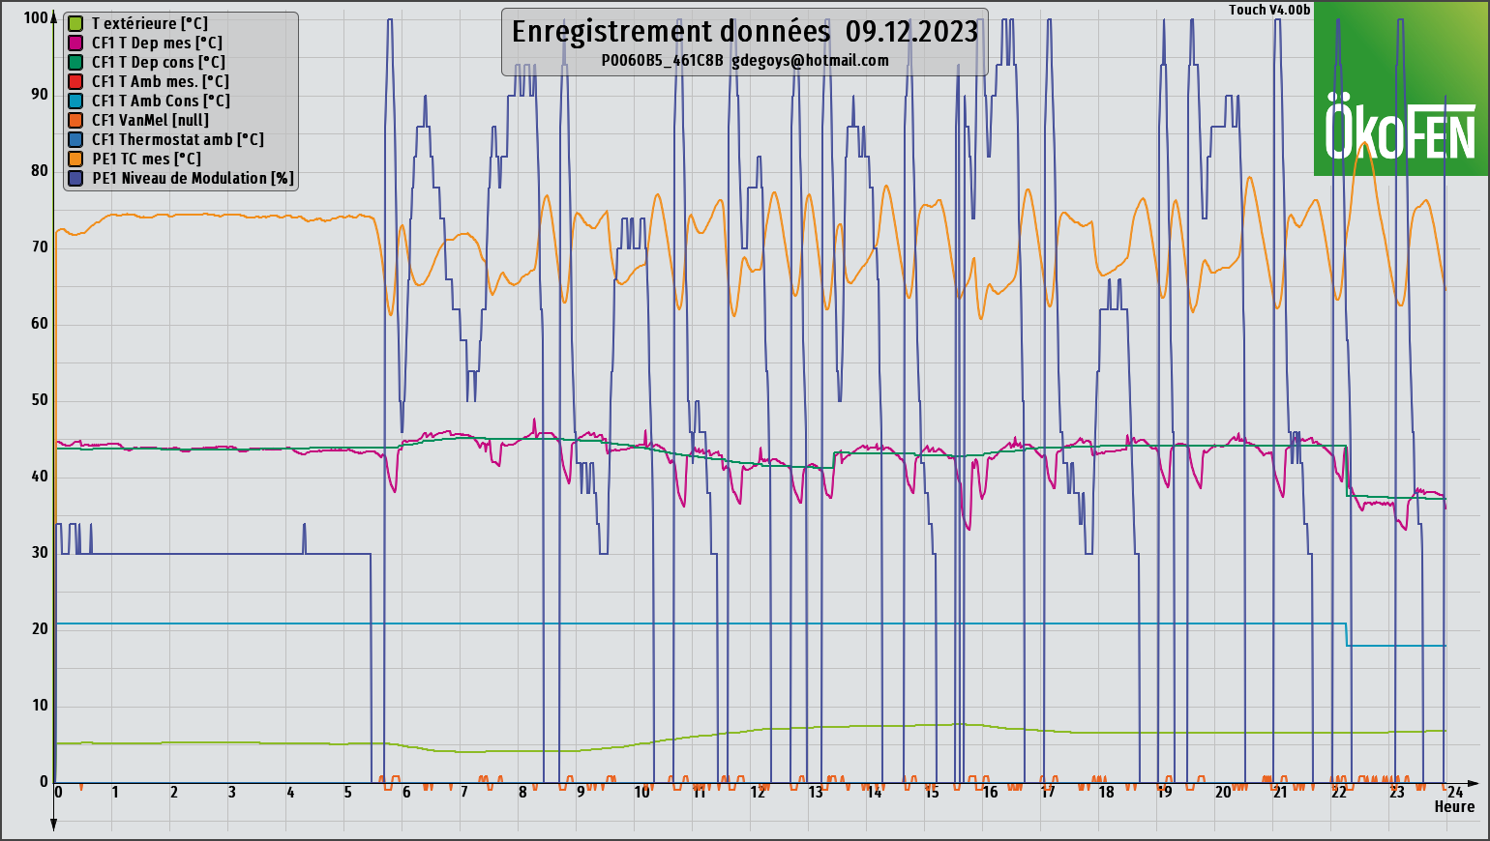Click the hour 19 tick label

coord(1164,792)
